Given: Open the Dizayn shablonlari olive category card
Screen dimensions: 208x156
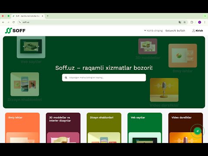Looking at the screenshot, I should pos(104,128).
